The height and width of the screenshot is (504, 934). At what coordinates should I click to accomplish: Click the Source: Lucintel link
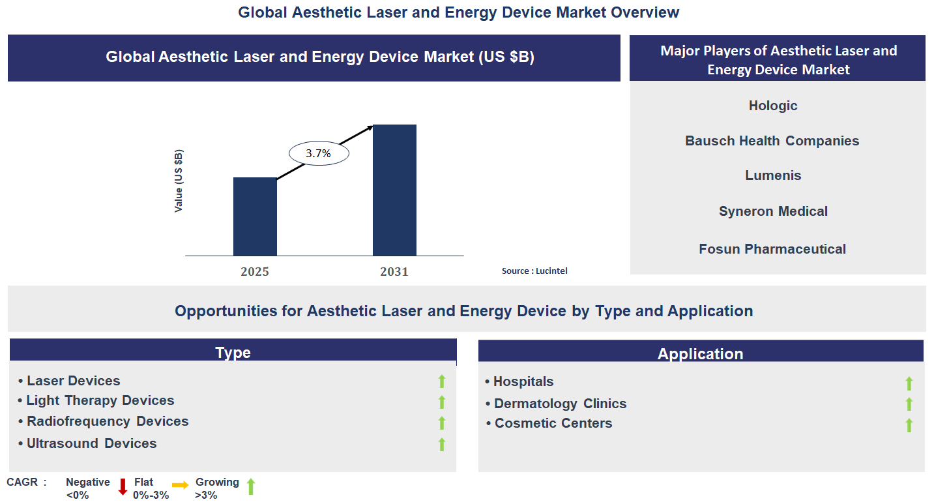click(534, 271)
